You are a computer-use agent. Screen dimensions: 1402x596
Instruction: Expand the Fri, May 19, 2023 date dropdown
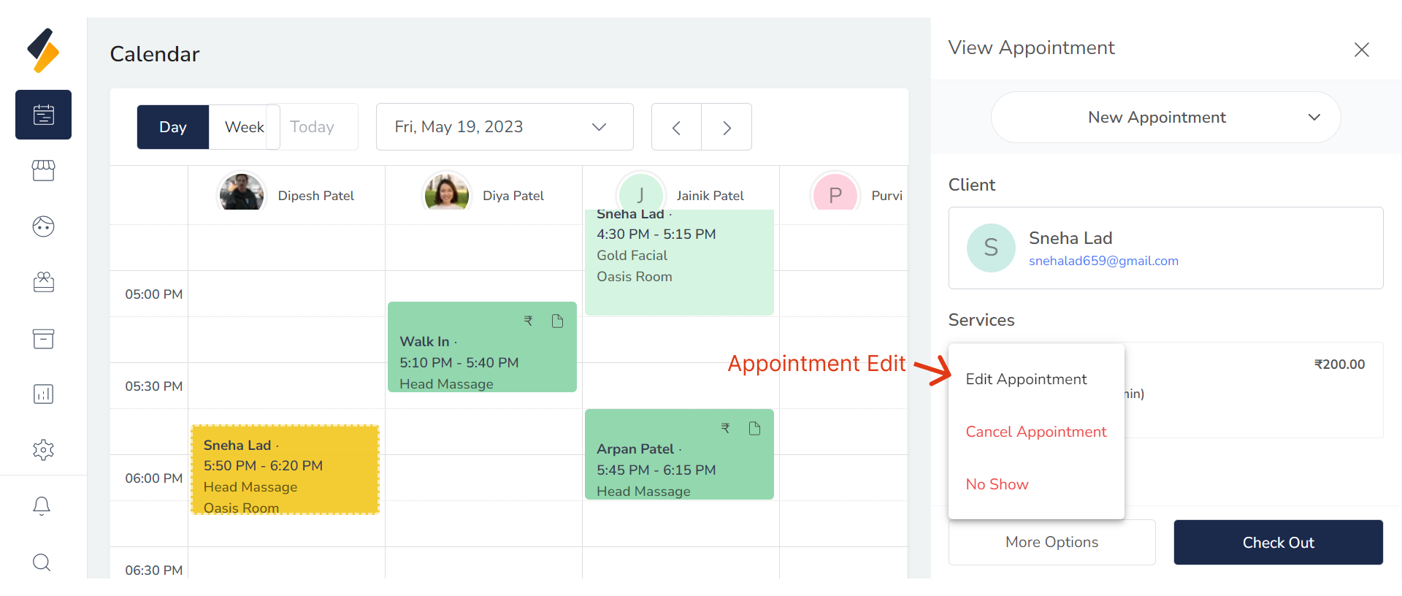(504, 127)
